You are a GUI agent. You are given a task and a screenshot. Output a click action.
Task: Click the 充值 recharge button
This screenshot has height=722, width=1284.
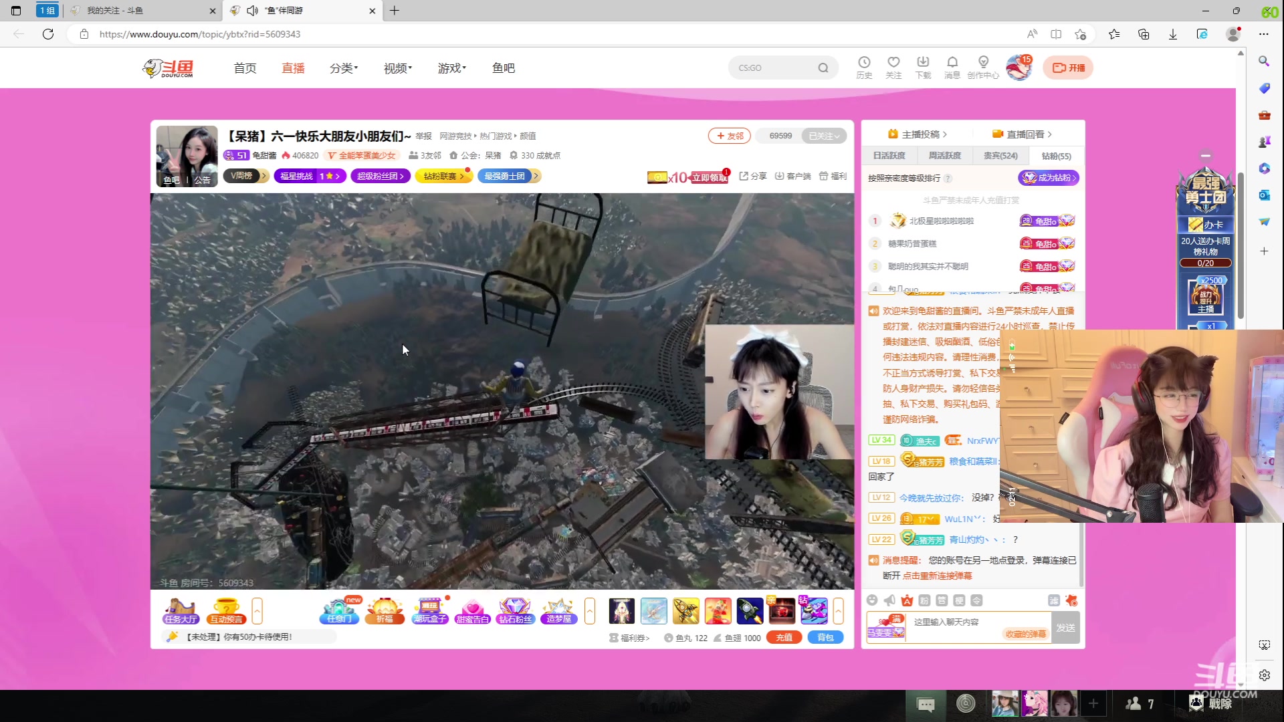pyautogui.click(x=784, y=638)
